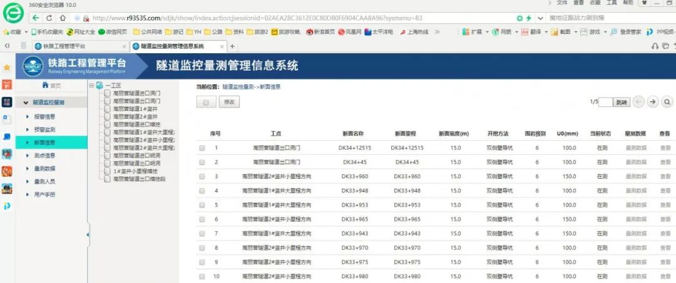The height and width of the screenshot is (283, 676).
Task: Check the row 8 checkbox
Action: coord(202,248)
